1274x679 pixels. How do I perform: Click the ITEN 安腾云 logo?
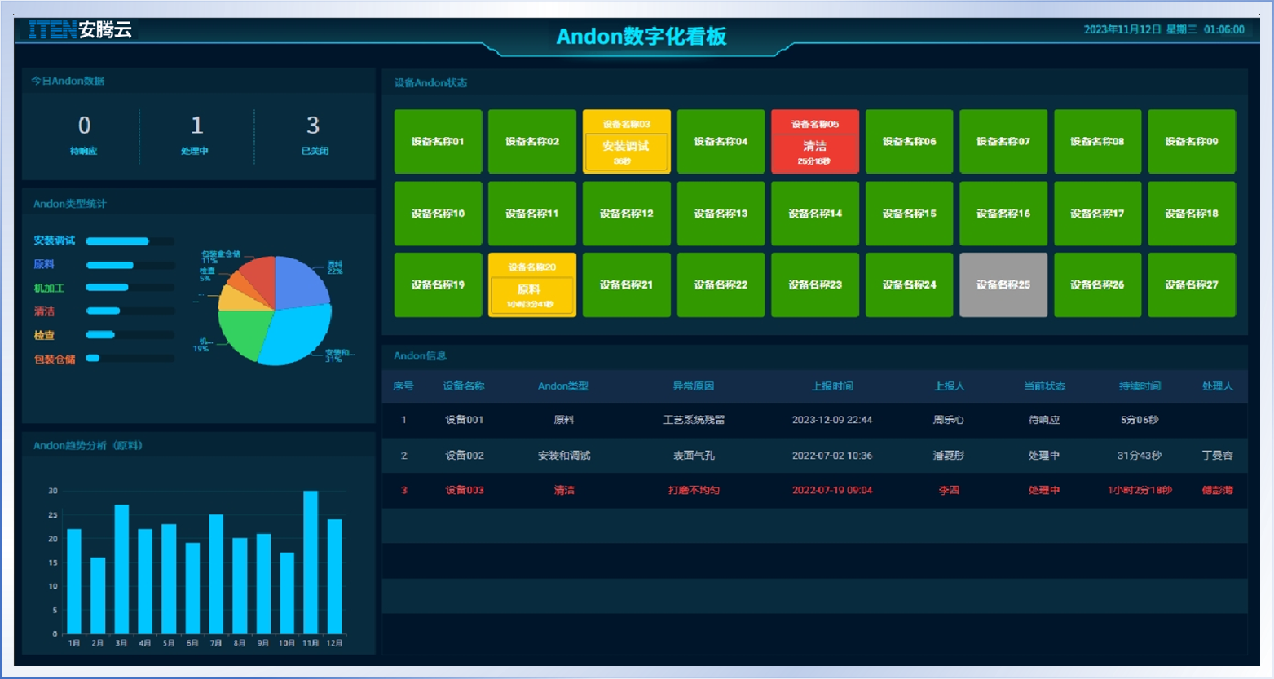tap(80, 31)
